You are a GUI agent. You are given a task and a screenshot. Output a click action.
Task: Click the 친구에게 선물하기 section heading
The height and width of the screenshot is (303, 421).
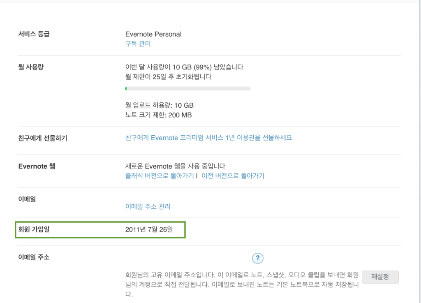pos(43,137)
